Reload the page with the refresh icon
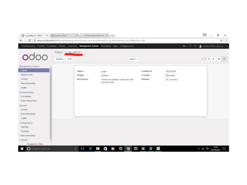The height and width of the screenshot is (185, 247). [30, 41]
